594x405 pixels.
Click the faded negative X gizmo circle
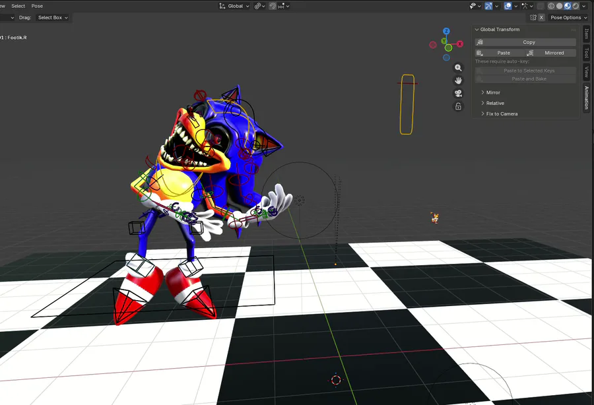tap(432, 45)
